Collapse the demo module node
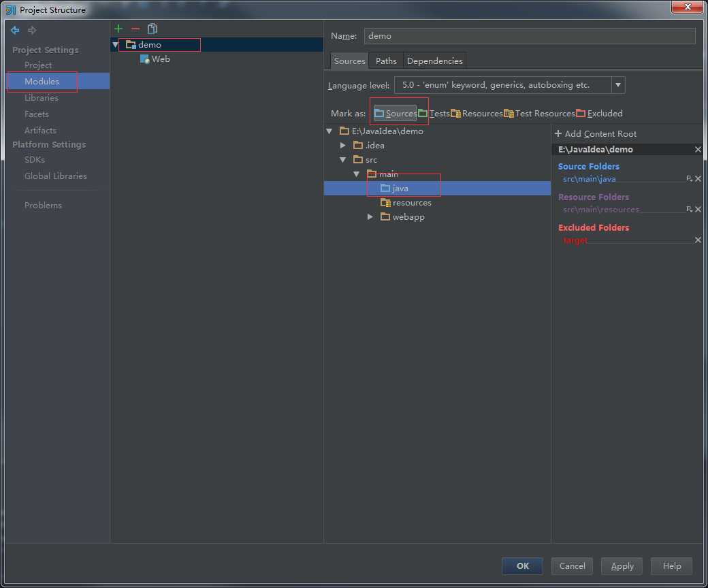Screen dimensions: 708x588 click(x=115, y=45)
